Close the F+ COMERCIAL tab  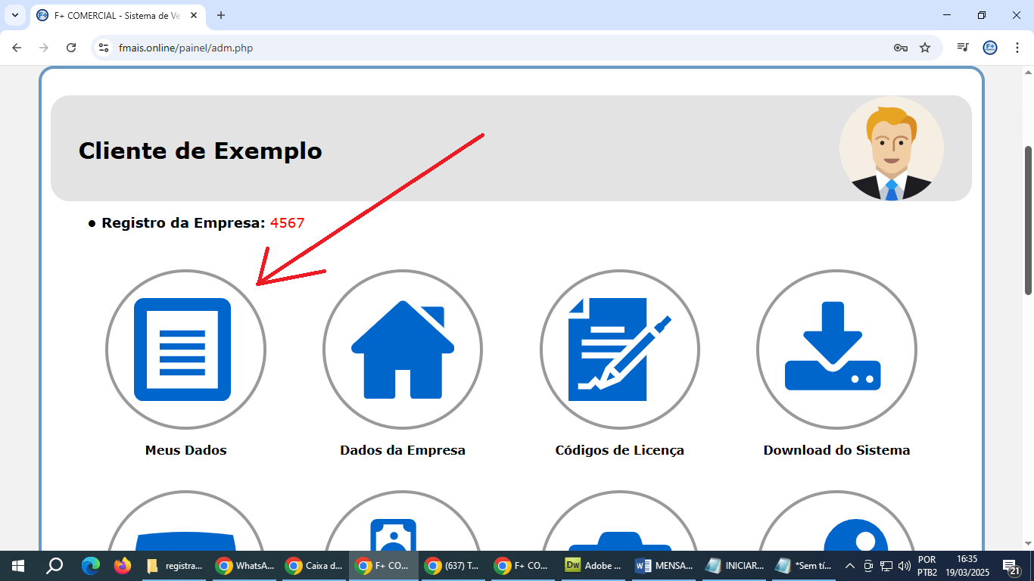click(195, 15)
